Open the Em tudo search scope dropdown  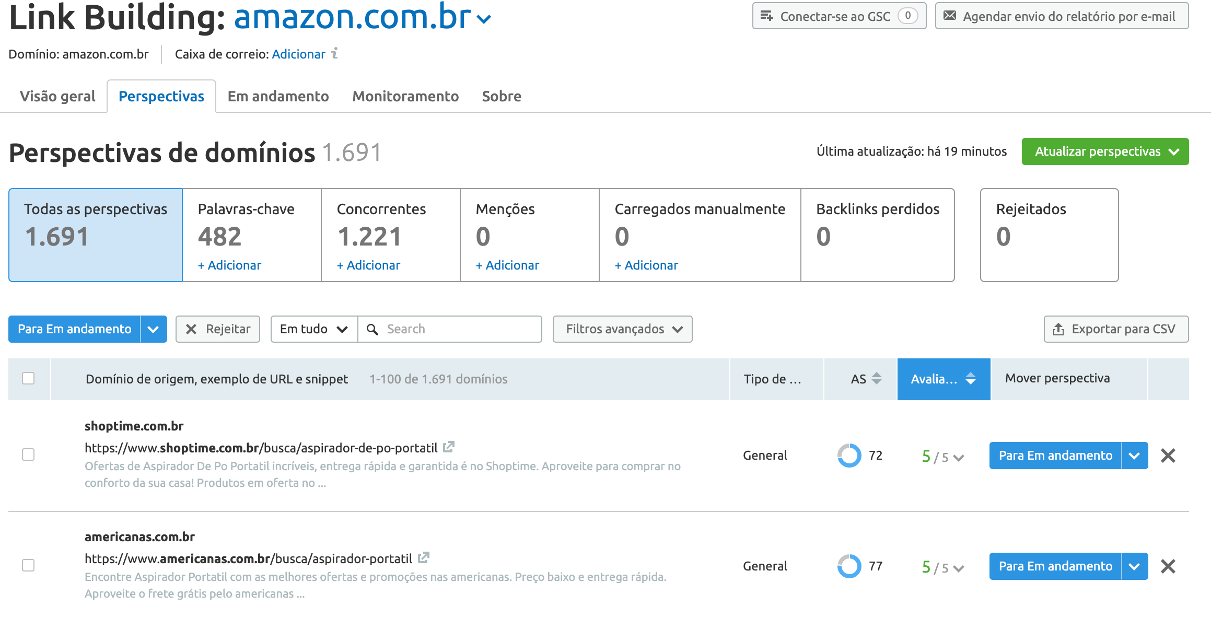click(314, 329)
